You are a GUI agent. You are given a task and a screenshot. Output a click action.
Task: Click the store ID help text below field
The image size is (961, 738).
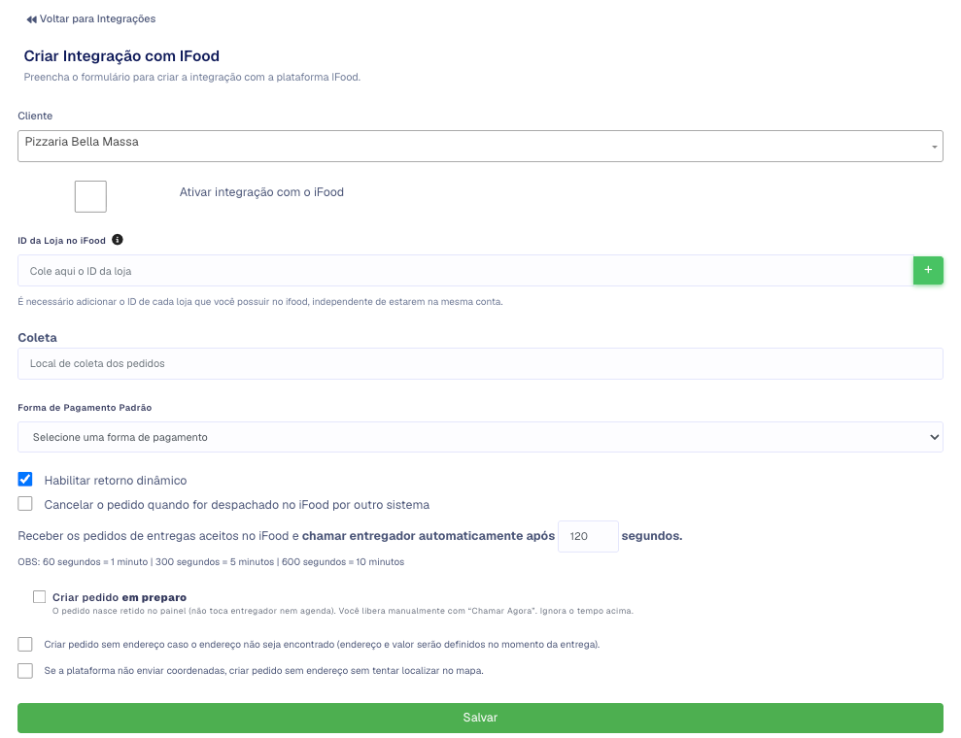click(260, 302)
